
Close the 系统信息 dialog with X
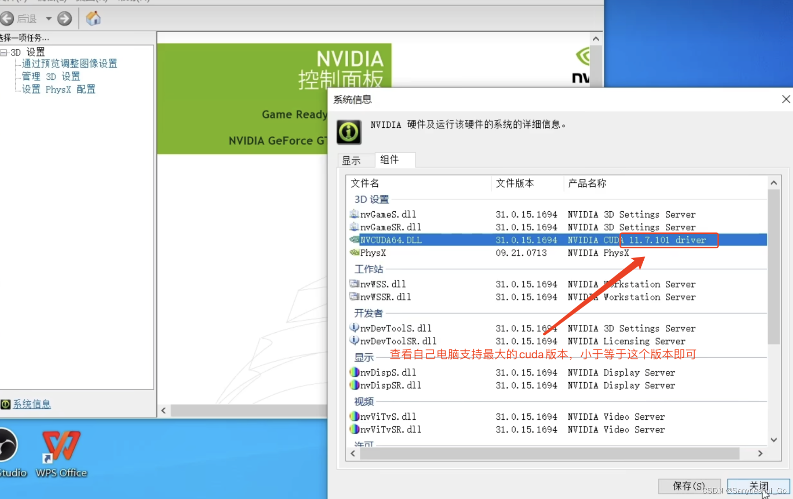click(786, 99)
